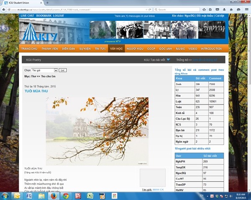The height and width of the screenshot is (200, 251).
Task: Open the red chart application in the taskbar
Action: [78, 196]
